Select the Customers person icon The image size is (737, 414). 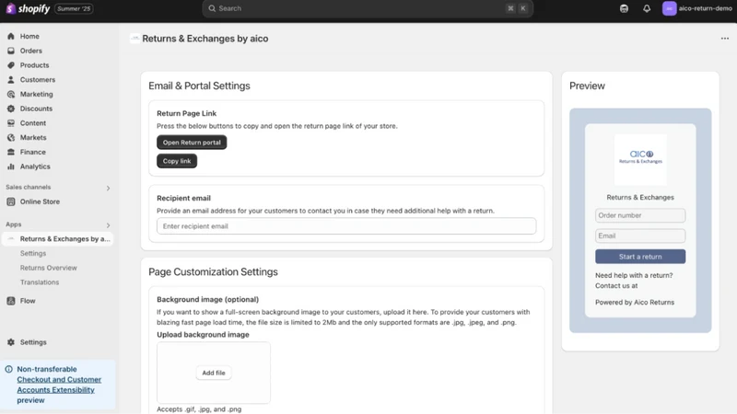(11, 80)
